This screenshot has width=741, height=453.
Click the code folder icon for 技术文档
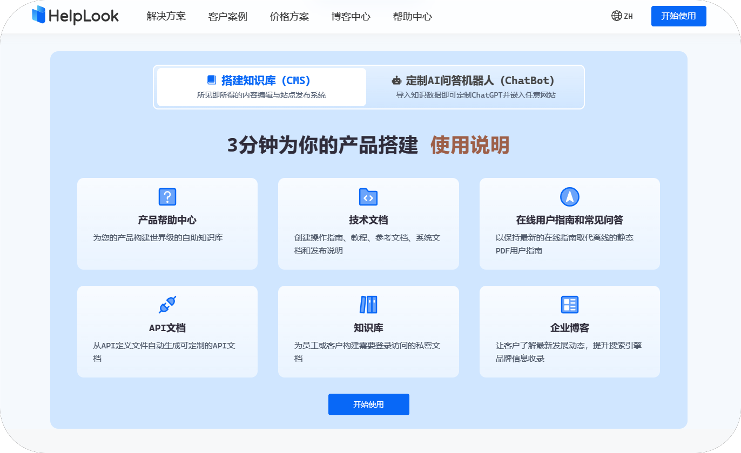(368, 197)
